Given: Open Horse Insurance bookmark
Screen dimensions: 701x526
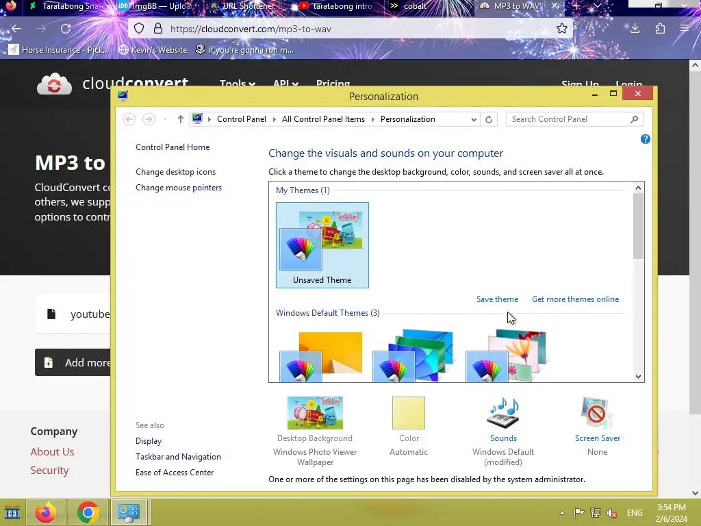Looking at the screenshot, I should point(59,49).
